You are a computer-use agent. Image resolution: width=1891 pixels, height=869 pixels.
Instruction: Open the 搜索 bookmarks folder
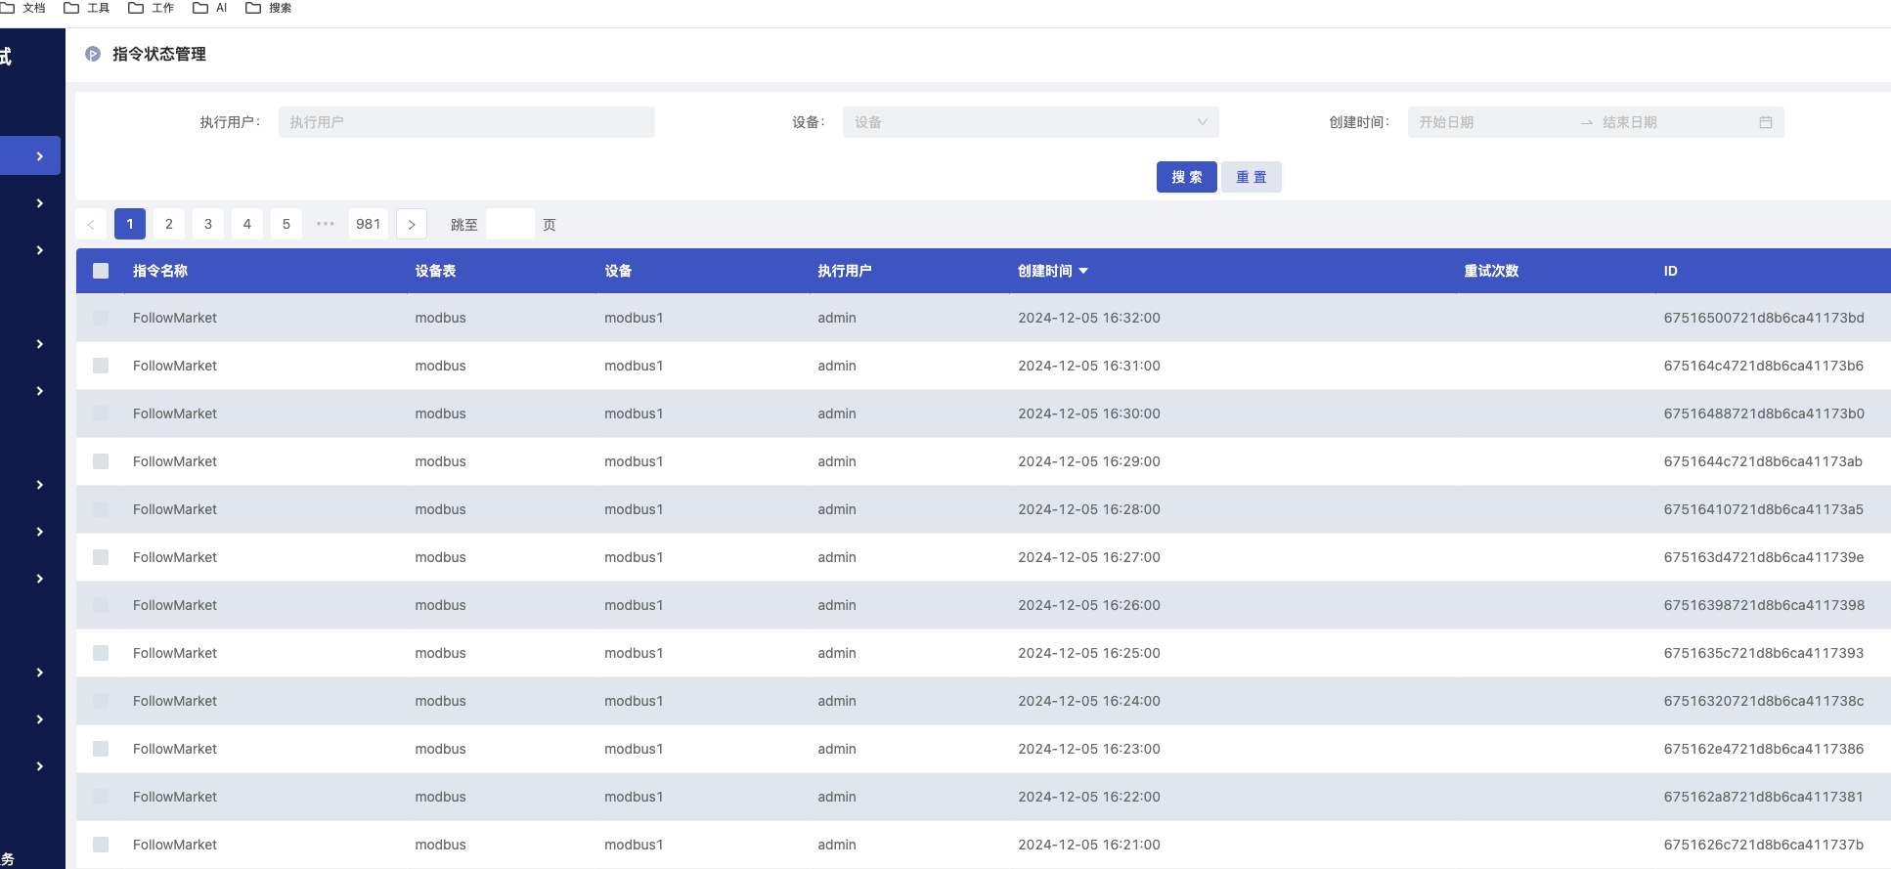point(269,8)
